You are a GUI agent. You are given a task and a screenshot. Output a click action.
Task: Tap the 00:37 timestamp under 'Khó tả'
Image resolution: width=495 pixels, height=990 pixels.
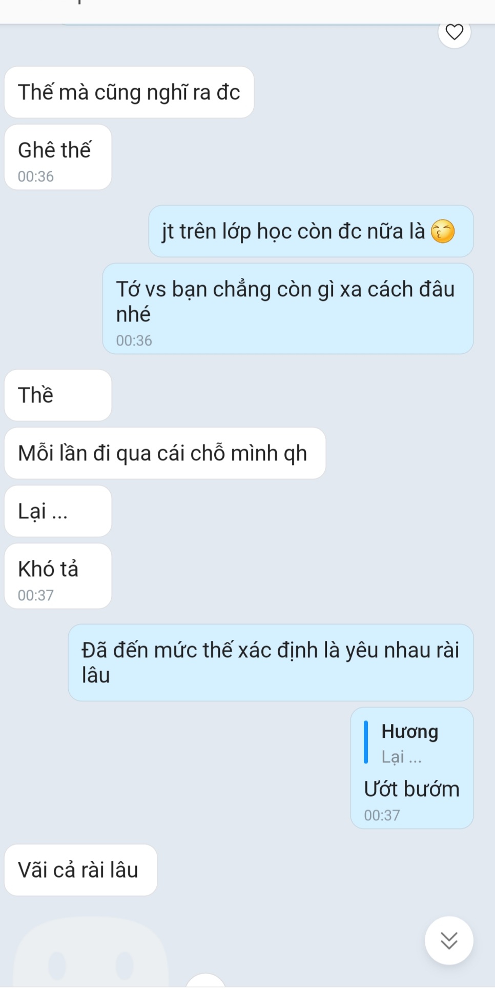(x=35, y=595)
